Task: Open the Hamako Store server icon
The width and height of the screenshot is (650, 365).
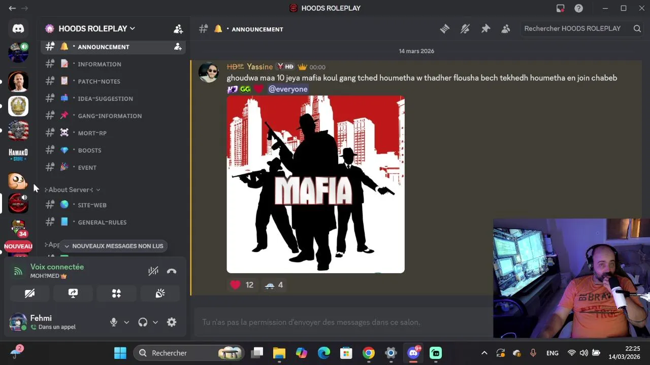Action: [18, 155]
